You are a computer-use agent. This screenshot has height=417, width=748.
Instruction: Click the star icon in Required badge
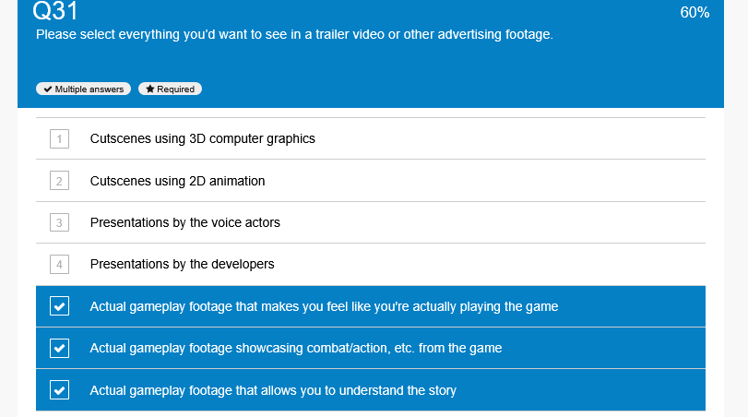[149, 89]
